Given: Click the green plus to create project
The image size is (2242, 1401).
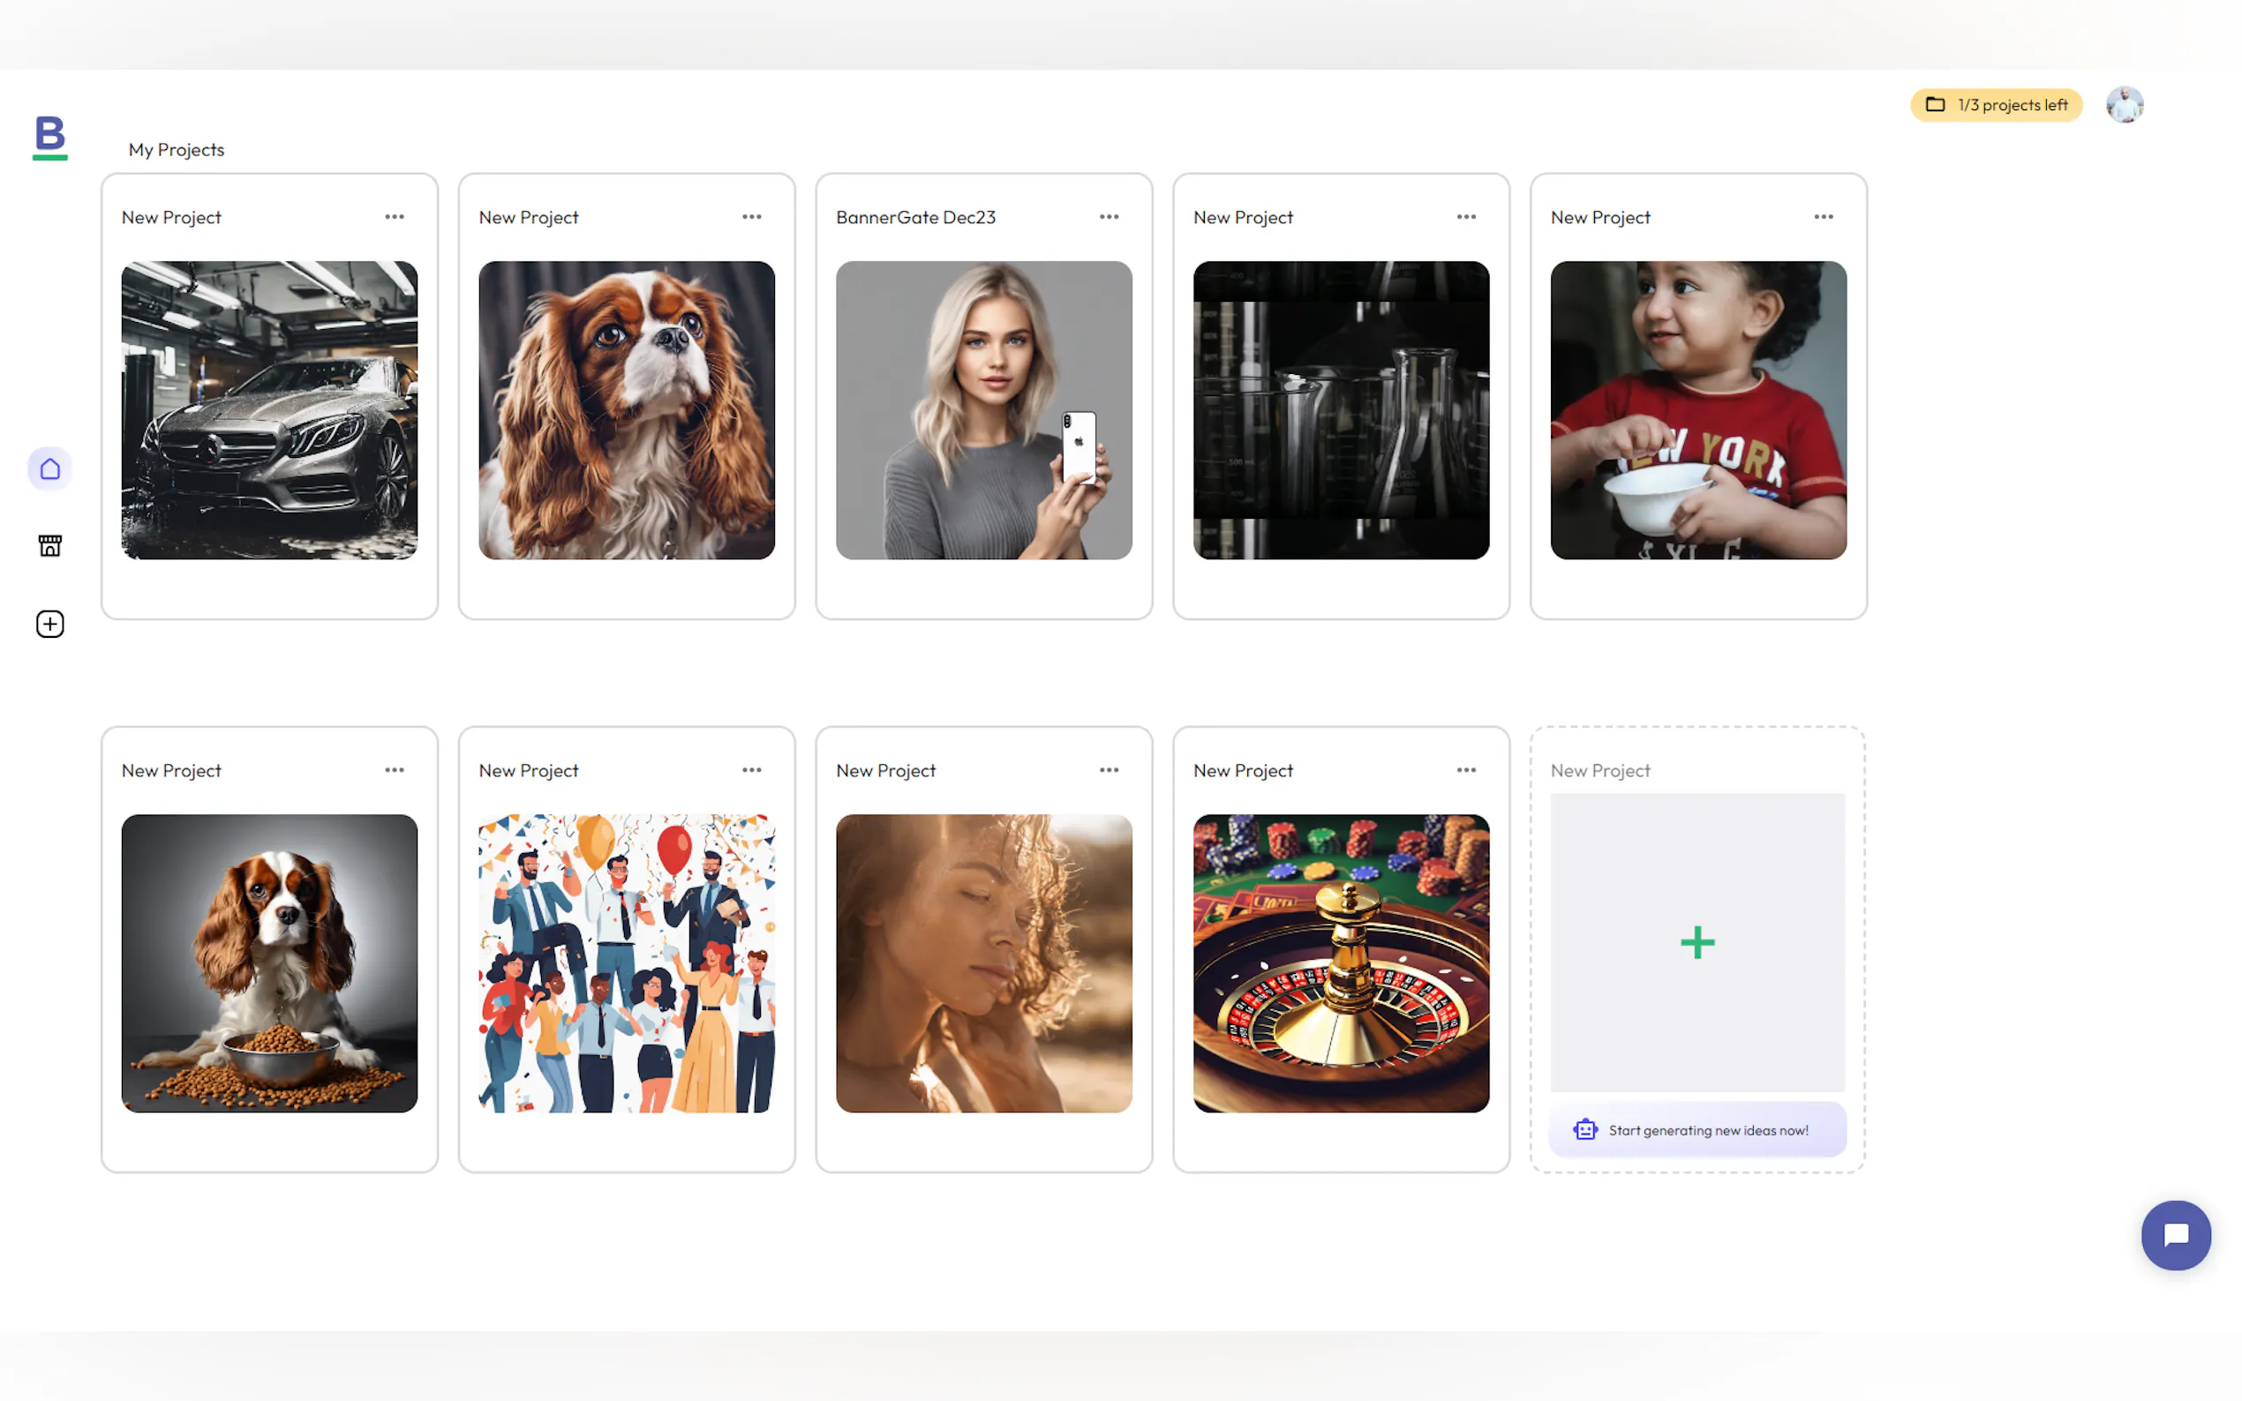Looking at the screenshot, I should coord(1697,942).
